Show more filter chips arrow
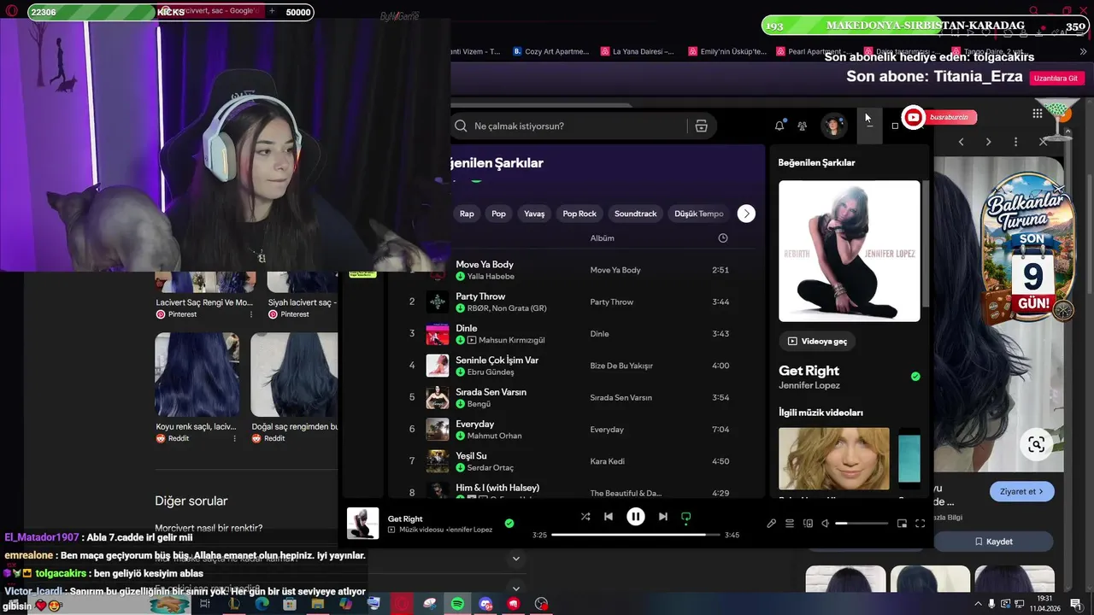Viewport: 1094px width, 615px height. tap(746, 214)
